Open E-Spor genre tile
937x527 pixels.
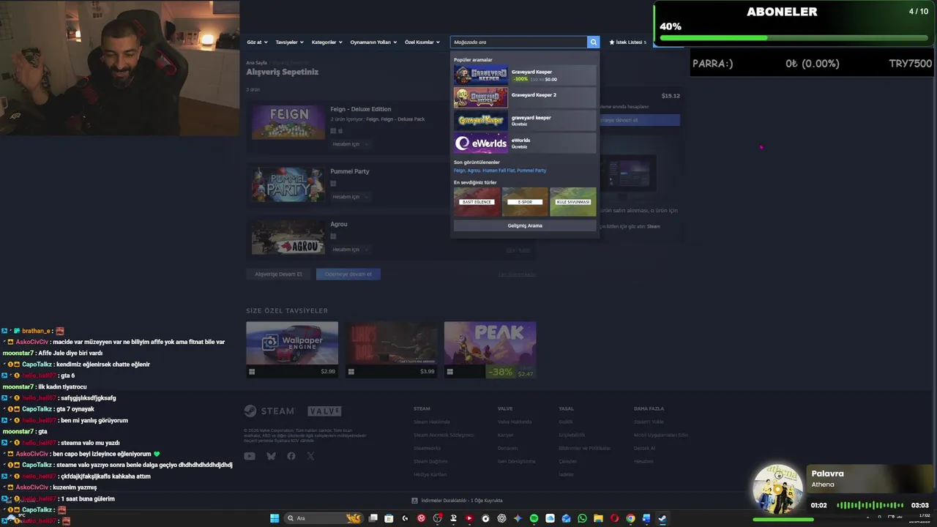point(525,202)
